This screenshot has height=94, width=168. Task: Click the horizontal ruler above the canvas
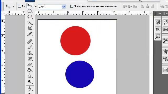(x=92, y=13)
